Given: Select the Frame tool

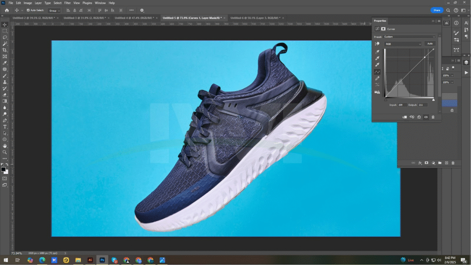Looking at the screenshot, I should pyautogui.click(x=5, y=57).
